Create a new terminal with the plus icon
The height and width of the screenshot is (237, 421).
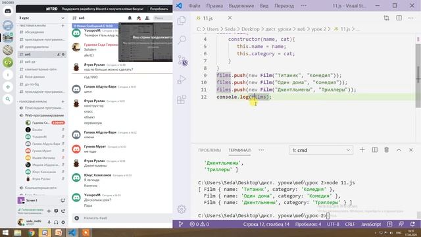(x=362, y=150)
